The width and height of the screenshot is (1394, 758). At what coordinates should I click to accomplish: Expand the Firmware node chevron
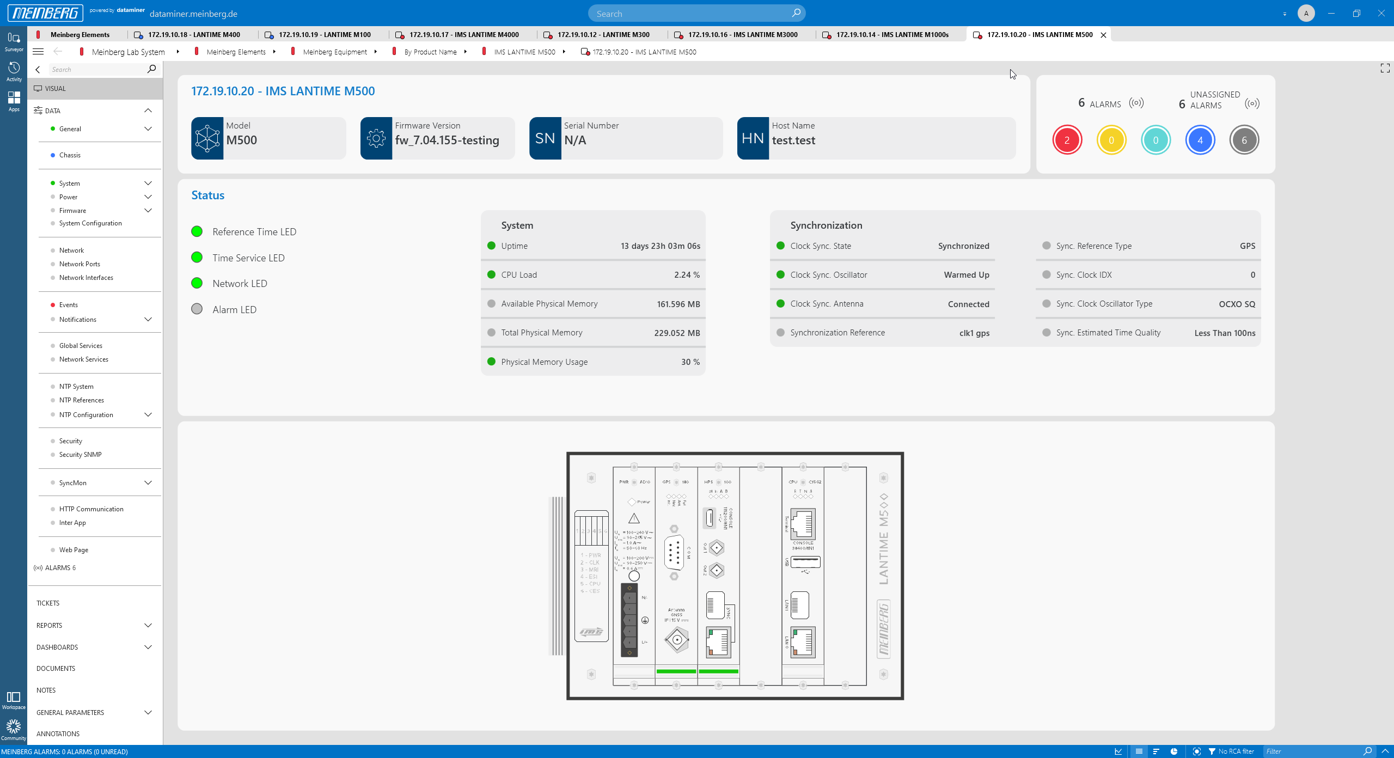click(148, 211)
